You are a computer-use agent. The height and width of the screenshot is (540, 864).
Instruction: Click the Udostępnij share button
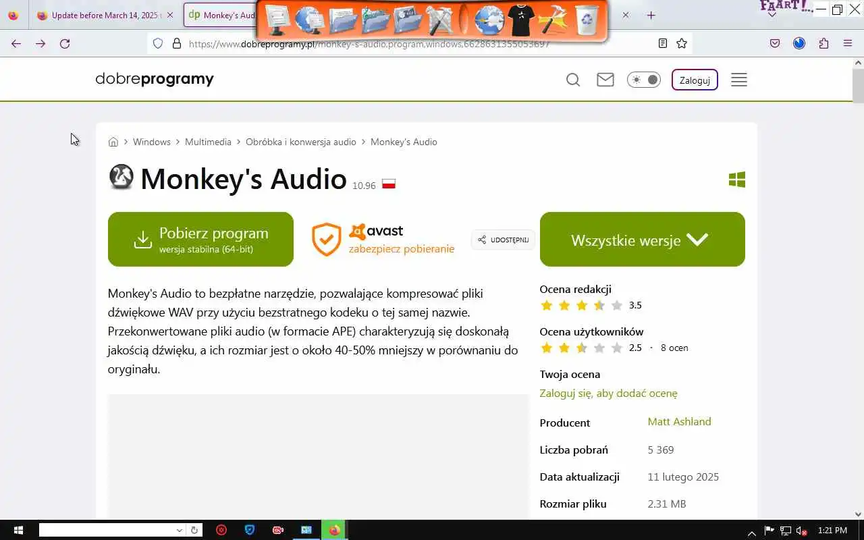[503, 240]
